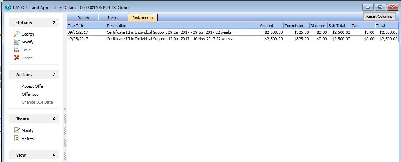Click the Modify icon in Items panel
This screenshot has width=401, height=162.
tap(17, 130)
